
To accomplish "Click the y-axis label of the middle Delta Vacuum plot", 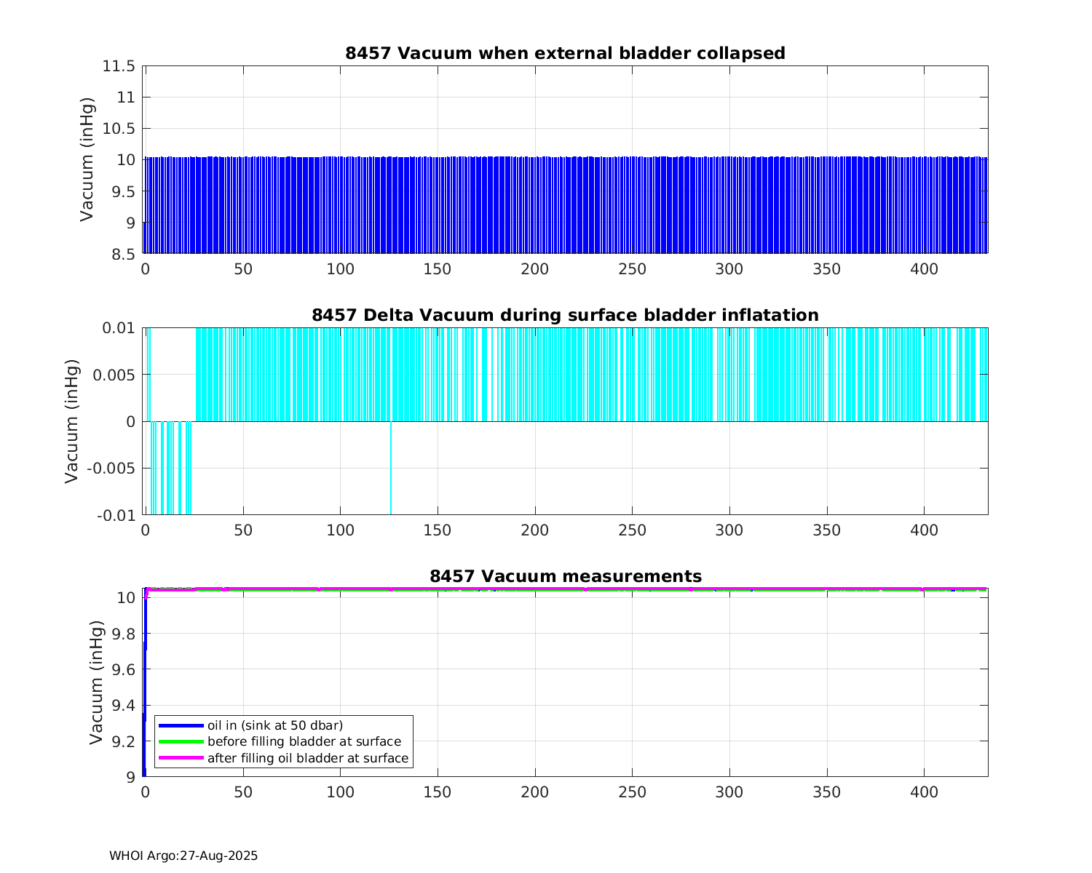I will [x=71, y=421].
